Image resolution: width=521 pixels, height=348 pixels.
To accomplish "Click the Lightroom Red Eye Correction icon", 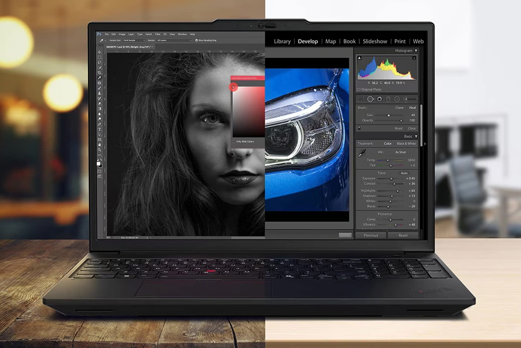I will 379,99.
